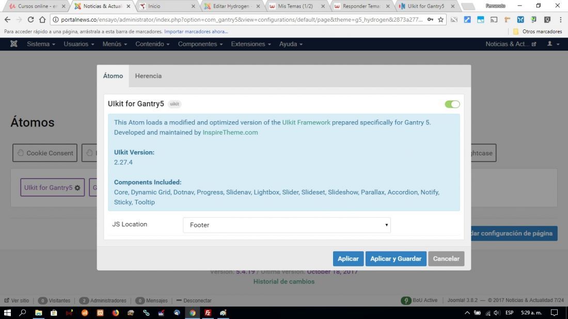This screenshot has height=319, width=568.
Task: Open File Explorer from the taskbar
Action: (x=38, y=312)
